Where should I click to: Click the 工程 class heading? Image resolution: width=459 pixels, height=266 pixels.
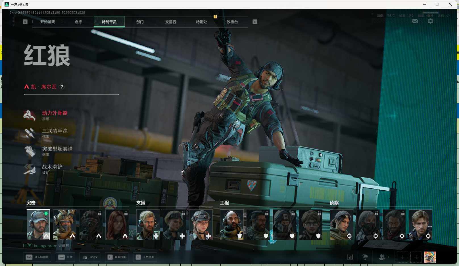pos(224,203)
